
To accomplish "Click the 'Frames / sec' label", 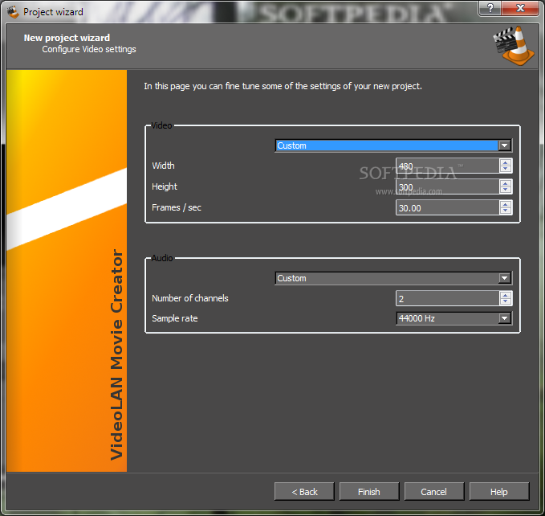I will tap(177, 207).
